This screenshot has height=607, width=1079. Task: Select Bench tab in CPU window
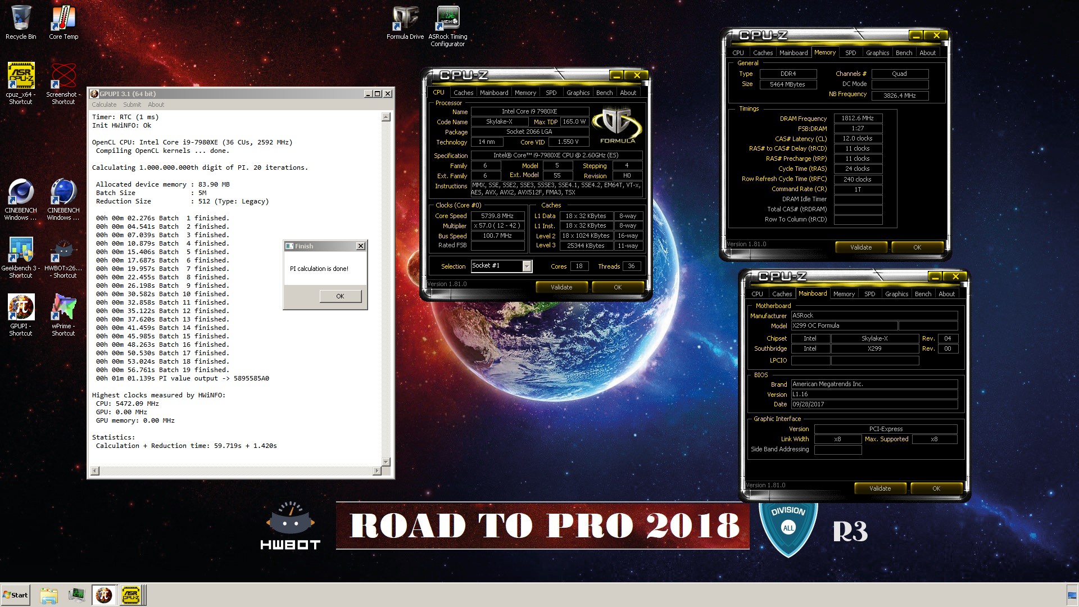(605, 93)
